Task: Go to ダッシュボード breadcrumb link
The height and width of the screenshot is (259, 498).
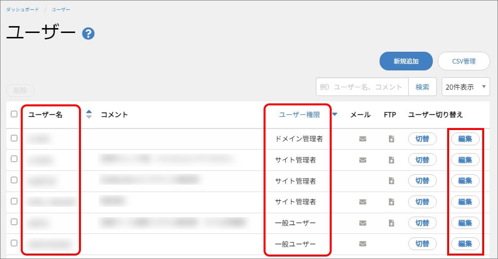Action: click(x=22, y=9)
